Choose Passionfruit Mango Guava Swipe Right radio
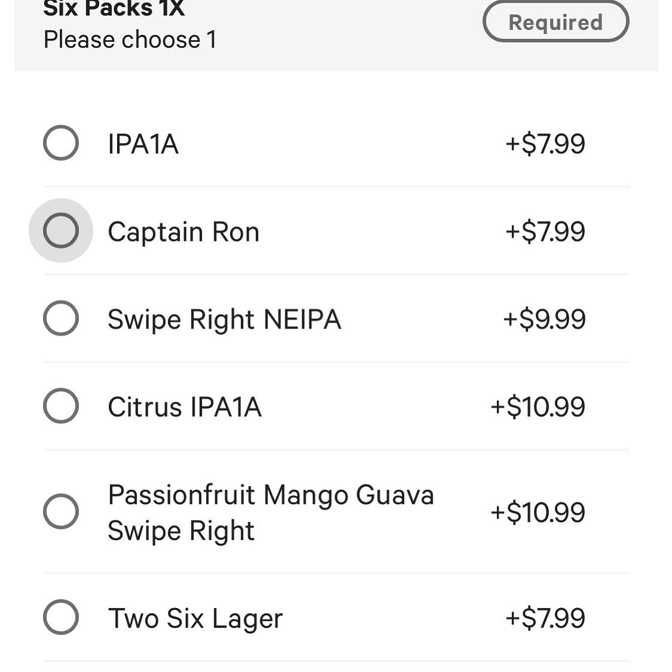Screen dimensions: 672x672 tap(61, 512)
